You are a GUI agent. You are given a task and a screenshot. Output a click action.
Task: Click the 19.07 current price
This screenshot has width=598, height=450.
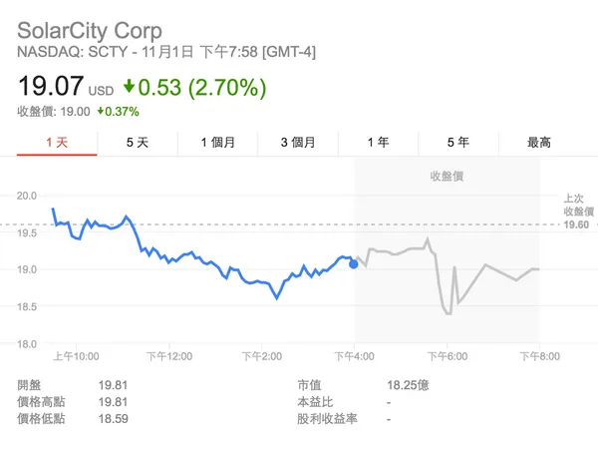[x=51, y=88]
